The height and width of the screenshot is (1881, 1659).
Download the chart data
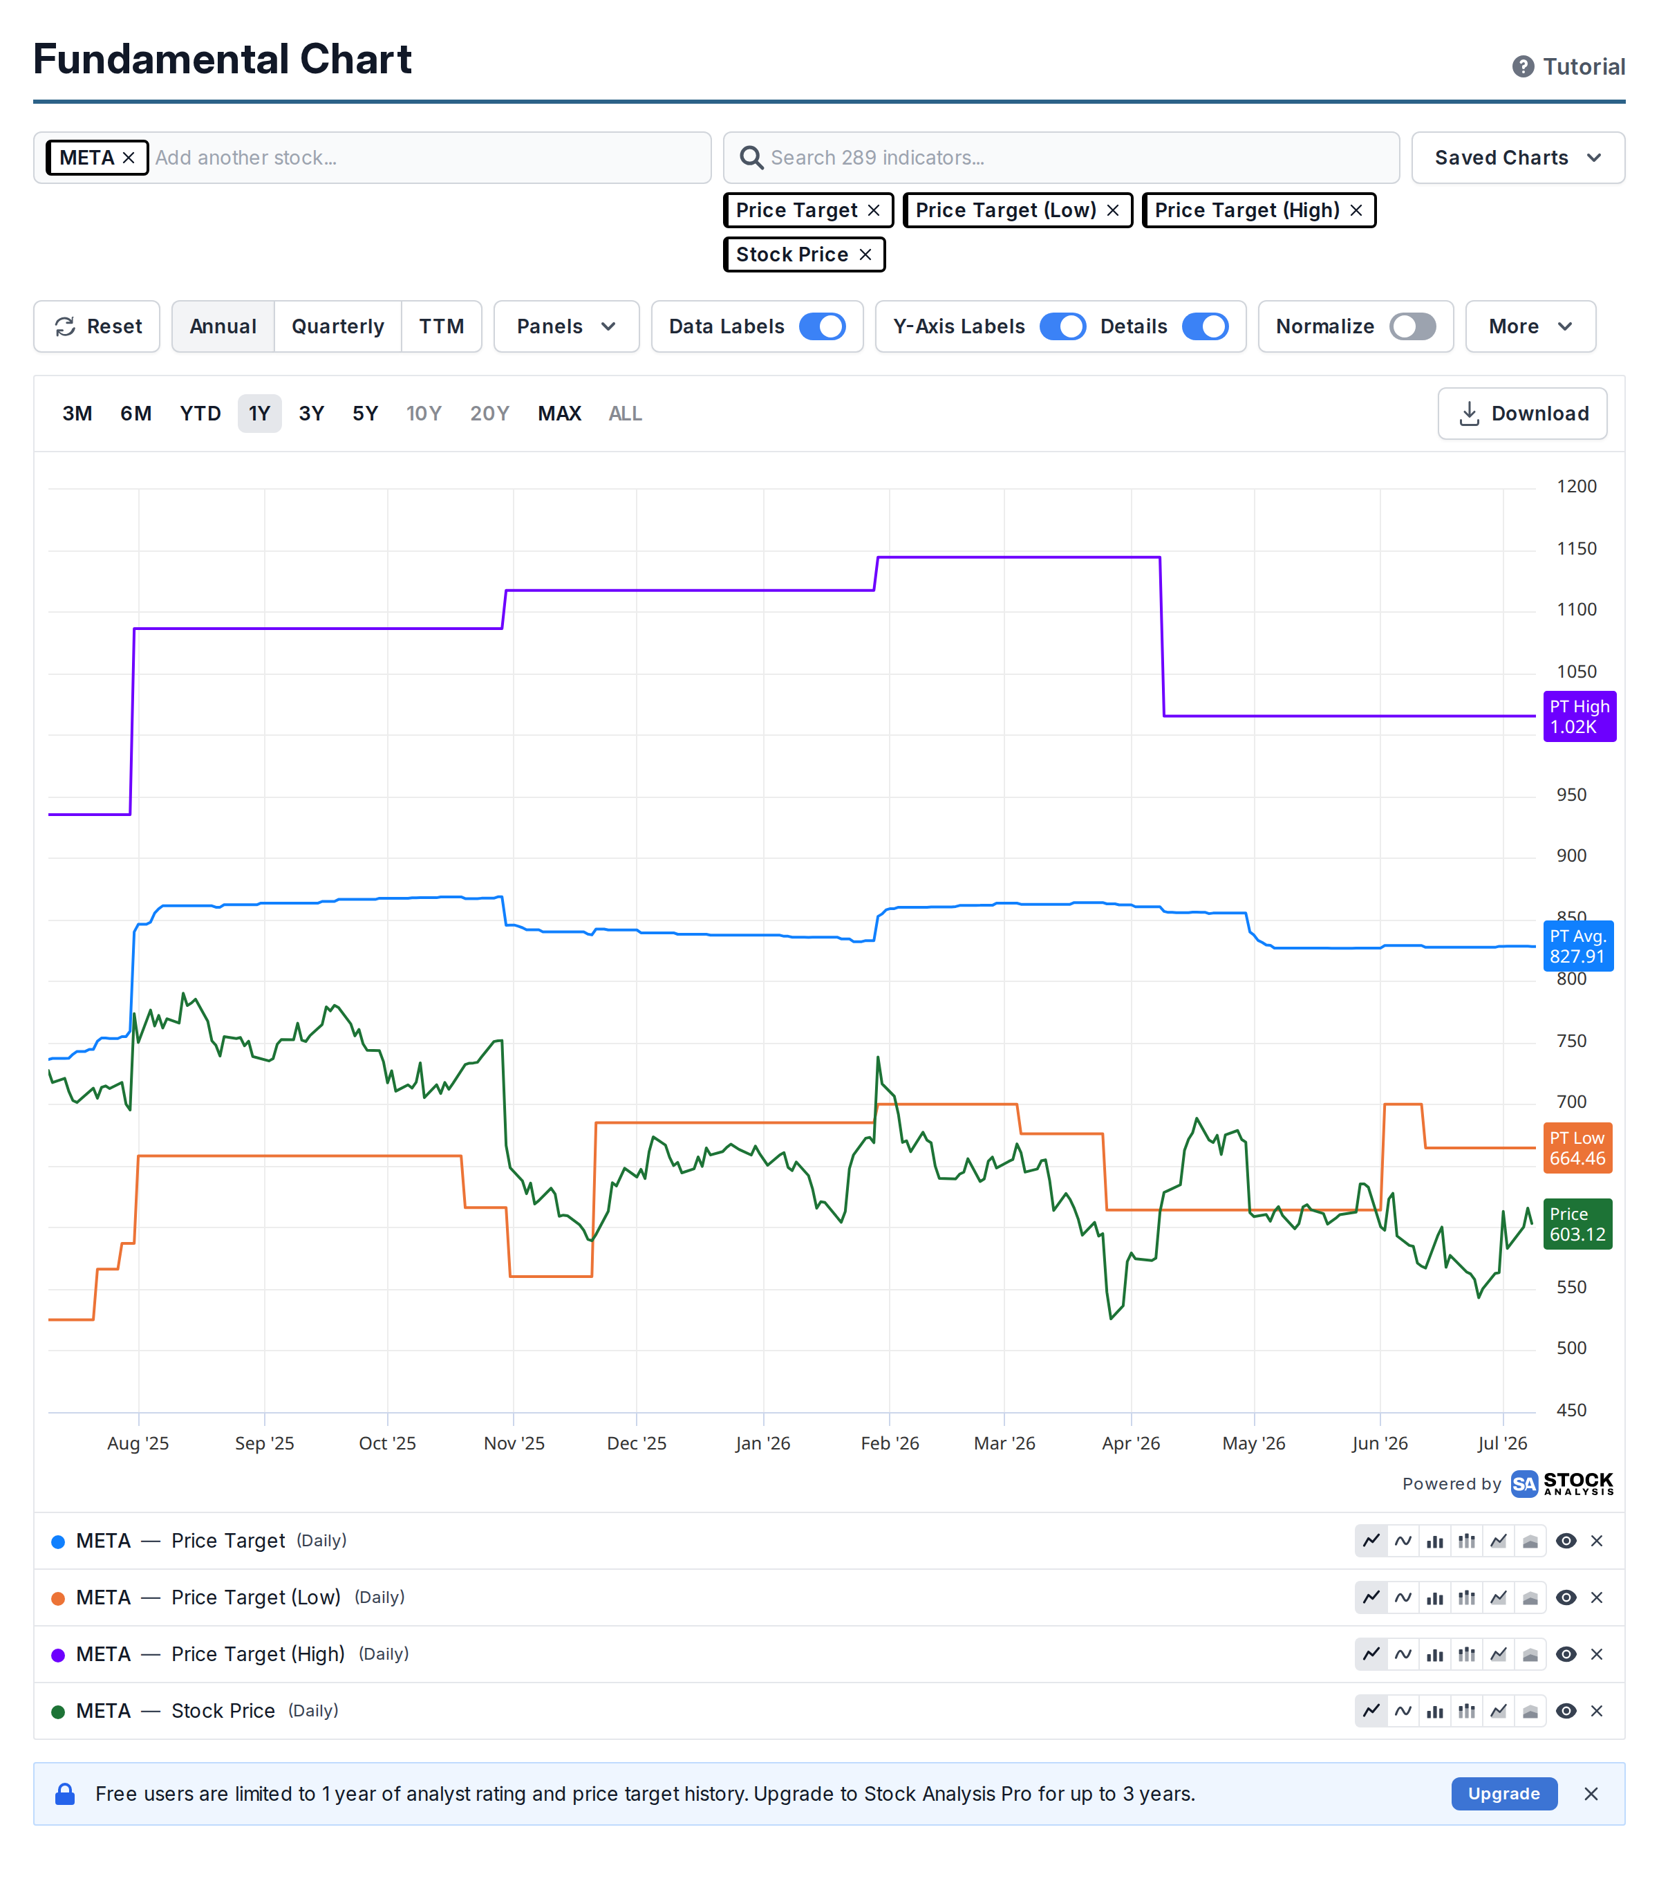pyautogui.click(x=1522, y=413)
